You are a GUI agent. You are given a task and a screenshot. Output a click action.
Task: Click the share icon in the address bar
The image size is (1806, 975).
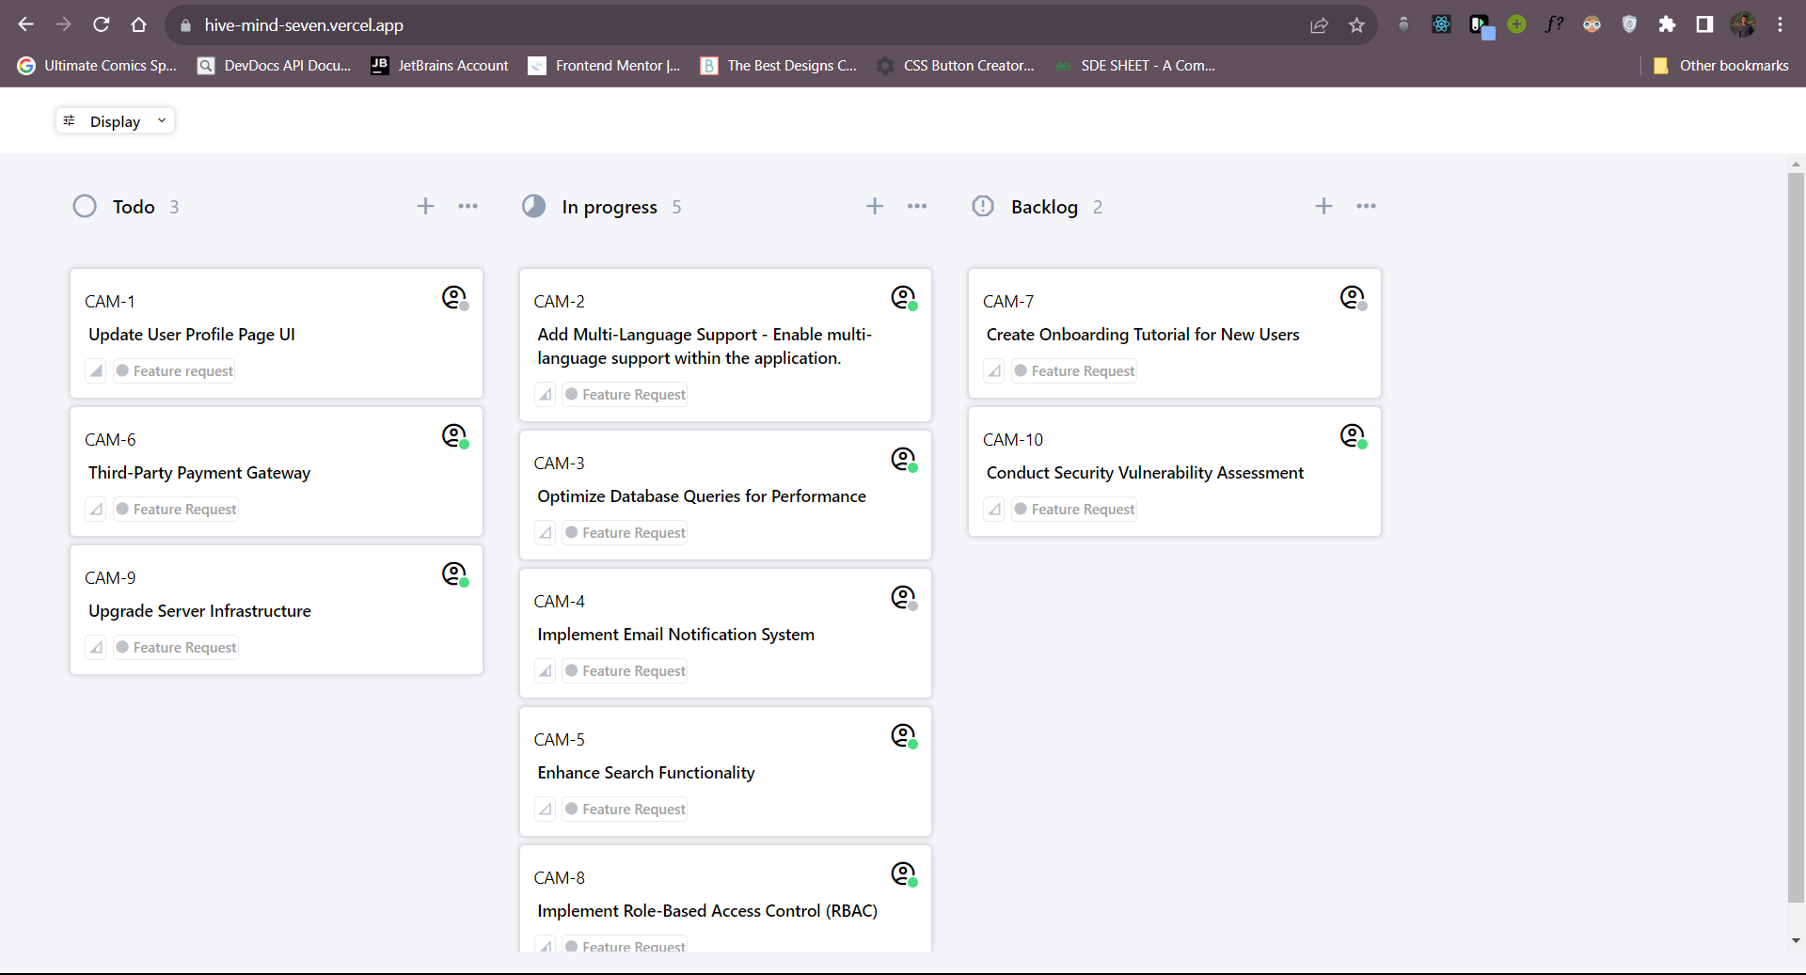tap(1319, 24)
